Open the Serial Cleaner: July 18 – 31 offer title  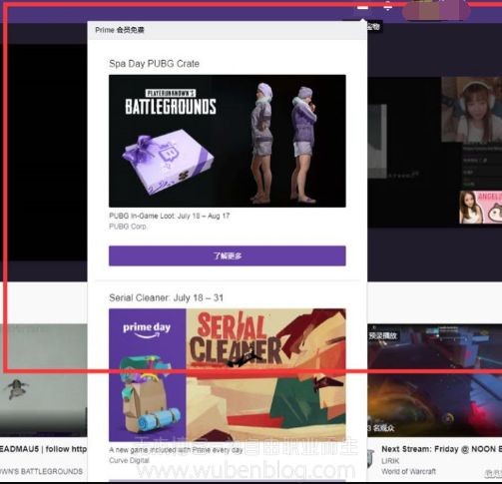pyautogui.click(x=166, y=297)
